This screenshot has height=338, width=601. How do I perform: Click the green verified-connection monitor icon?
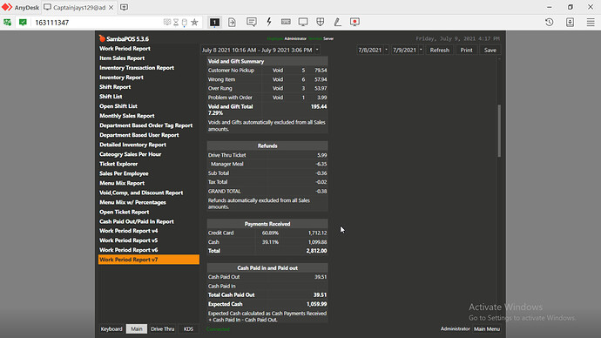23,23
